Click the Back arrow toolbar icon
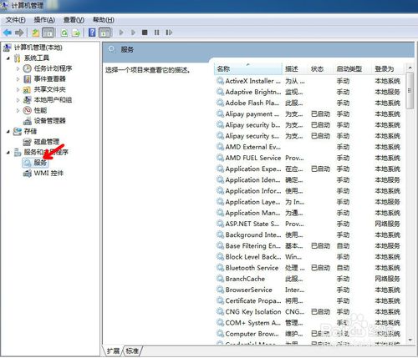Viewport: 418px width, 358px height. click(8, 33)
